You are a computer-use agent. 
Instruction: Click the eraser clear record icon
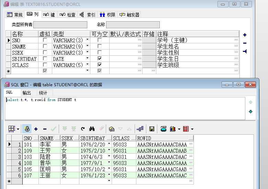(101, 128)
